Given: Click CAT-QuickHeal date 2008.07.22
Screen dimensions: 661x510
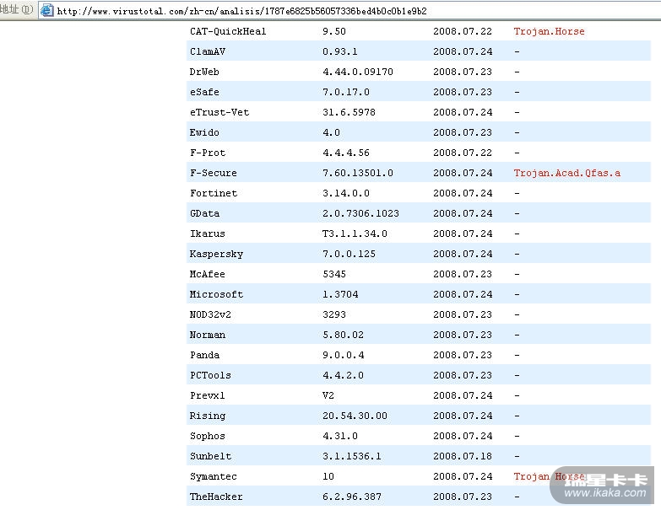Looking at the screenshot, I should tap(463, 31).
